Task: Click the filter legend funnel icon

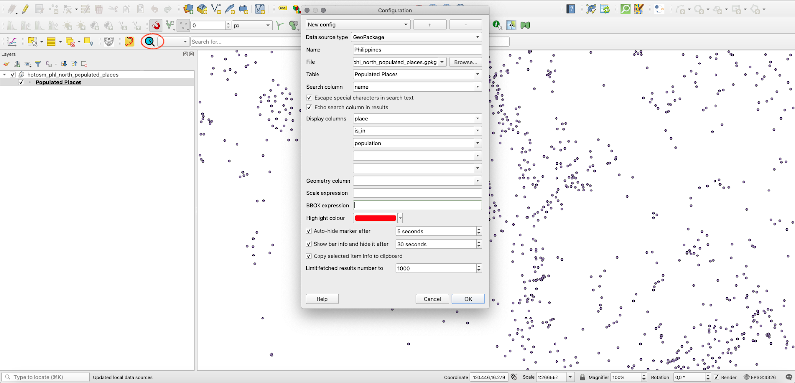Action: point(38,64)
